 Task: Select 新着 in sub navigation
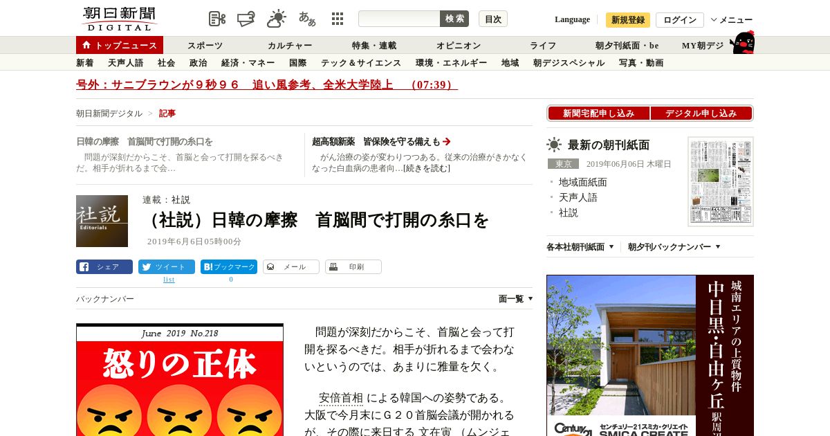click(x=84, y=63)
